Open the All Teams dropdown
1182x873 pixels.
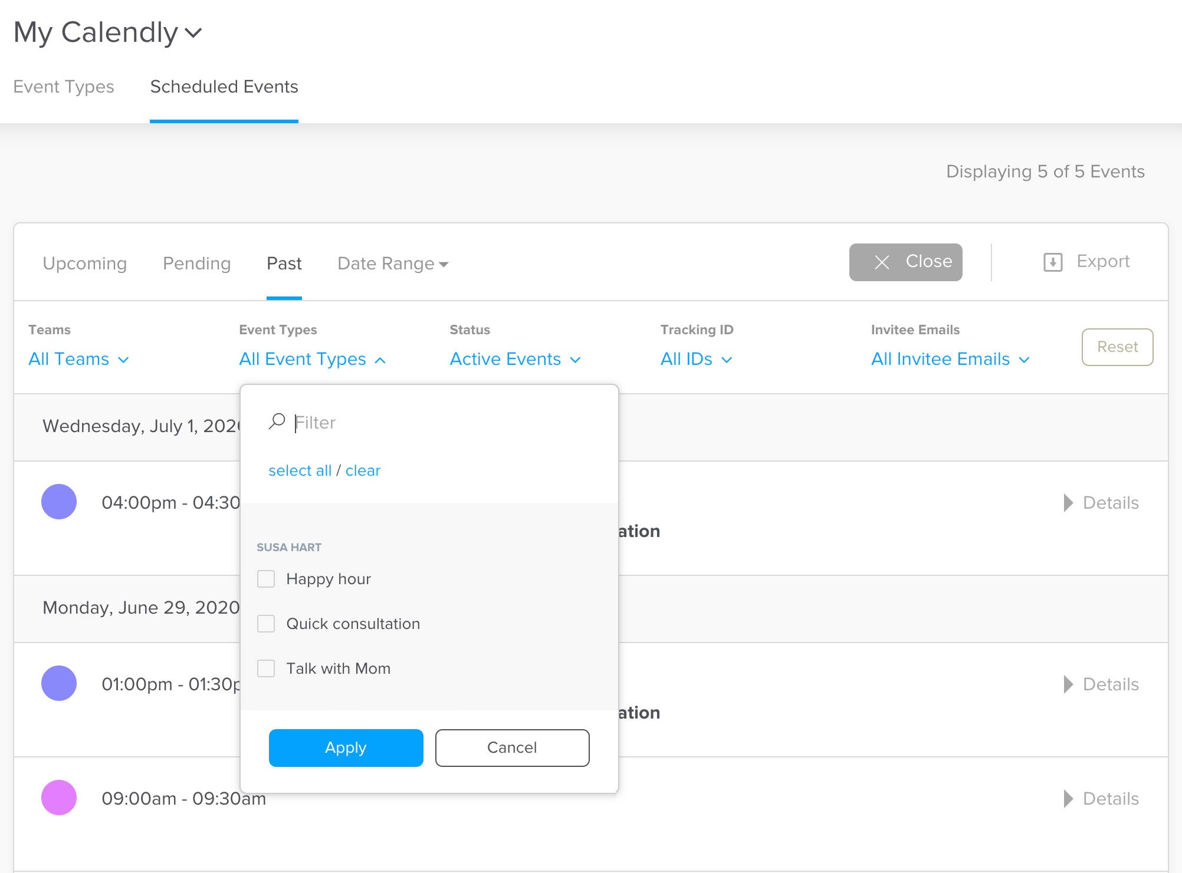tap(79, 359)
